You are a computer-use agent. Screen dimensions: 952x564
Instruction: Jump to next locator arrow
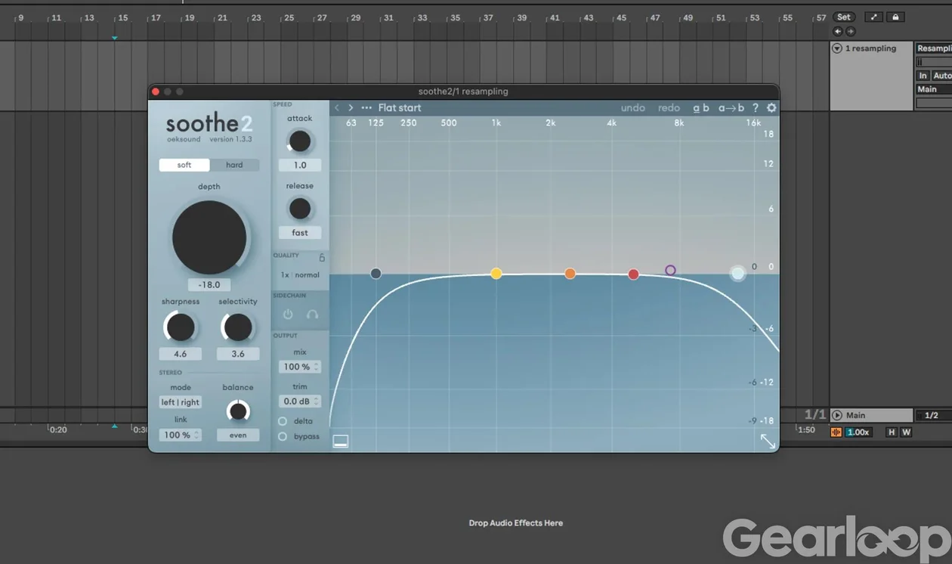point(850,31)
